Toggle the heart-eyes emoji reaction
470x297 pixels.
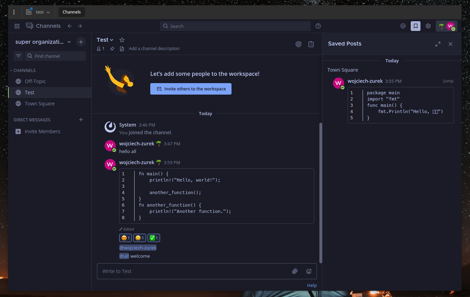pos(125,238)
